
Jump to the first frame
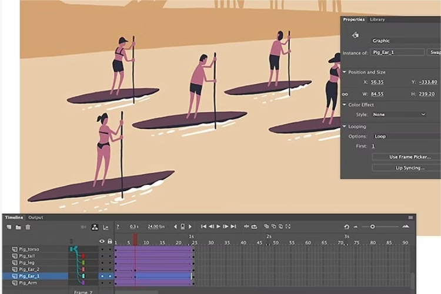coord(203,227)
